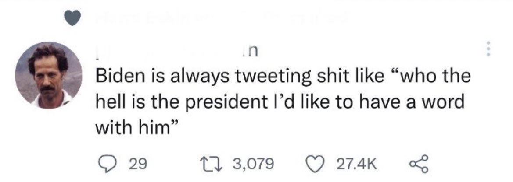Open the three-dot more options menu

click(x=488, y=49)
